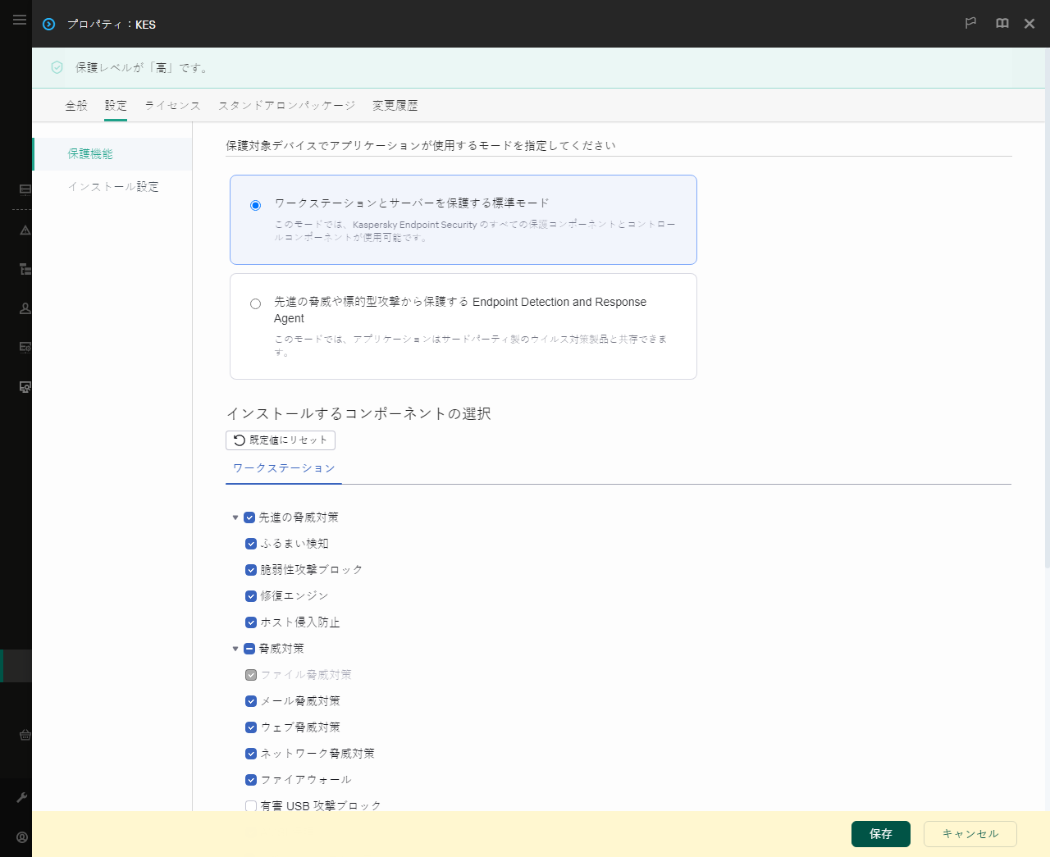Click the 保存 button

click(x=881, y=834)
